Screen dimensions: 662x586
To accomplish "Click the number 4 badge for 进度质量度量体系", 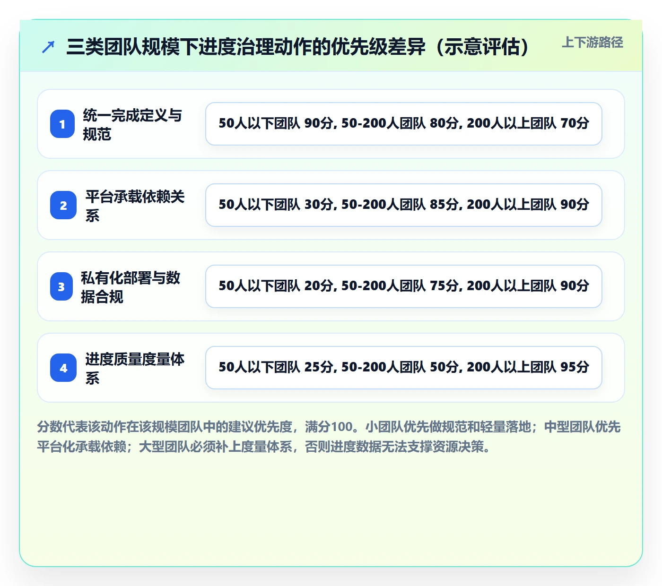I will [63, 368].
